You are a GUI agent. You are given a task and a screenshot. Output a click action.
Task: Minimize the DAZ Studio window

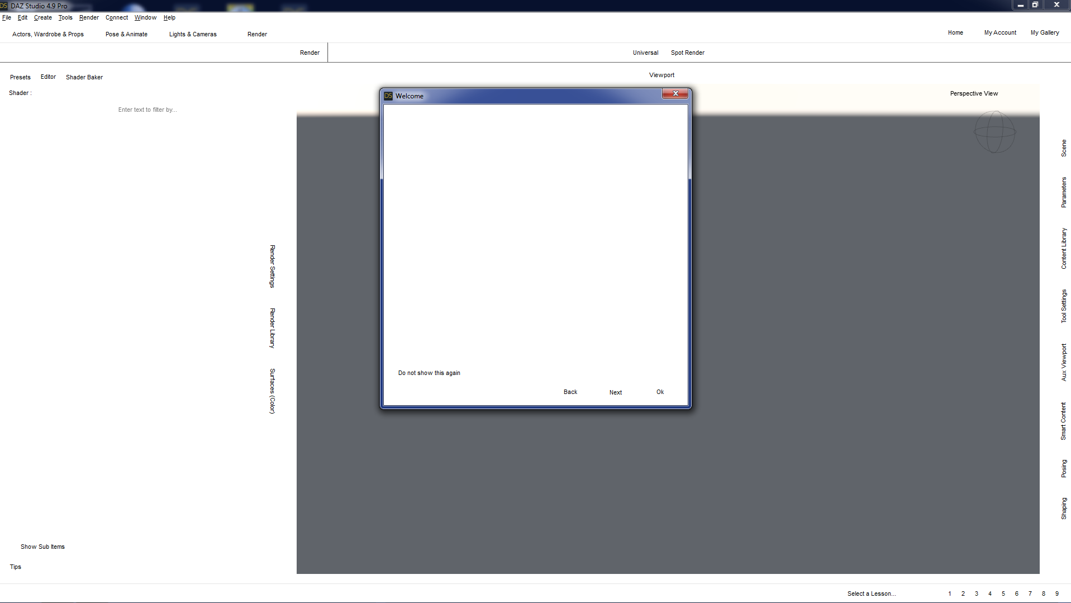(x=1020, y=5)
